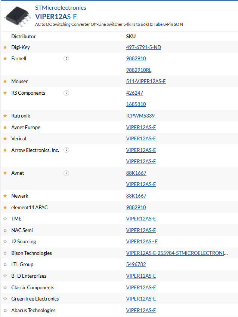Viewport: 238px width, 317px height.
Task: Open the Avnet Europe VIPER12AS-E link
Action: click(x=141, y=127)
